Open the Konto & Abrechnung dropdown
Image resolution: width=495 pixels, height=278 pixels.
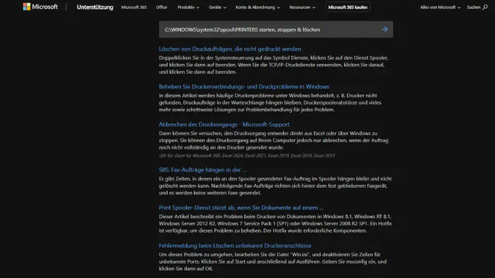257,7
